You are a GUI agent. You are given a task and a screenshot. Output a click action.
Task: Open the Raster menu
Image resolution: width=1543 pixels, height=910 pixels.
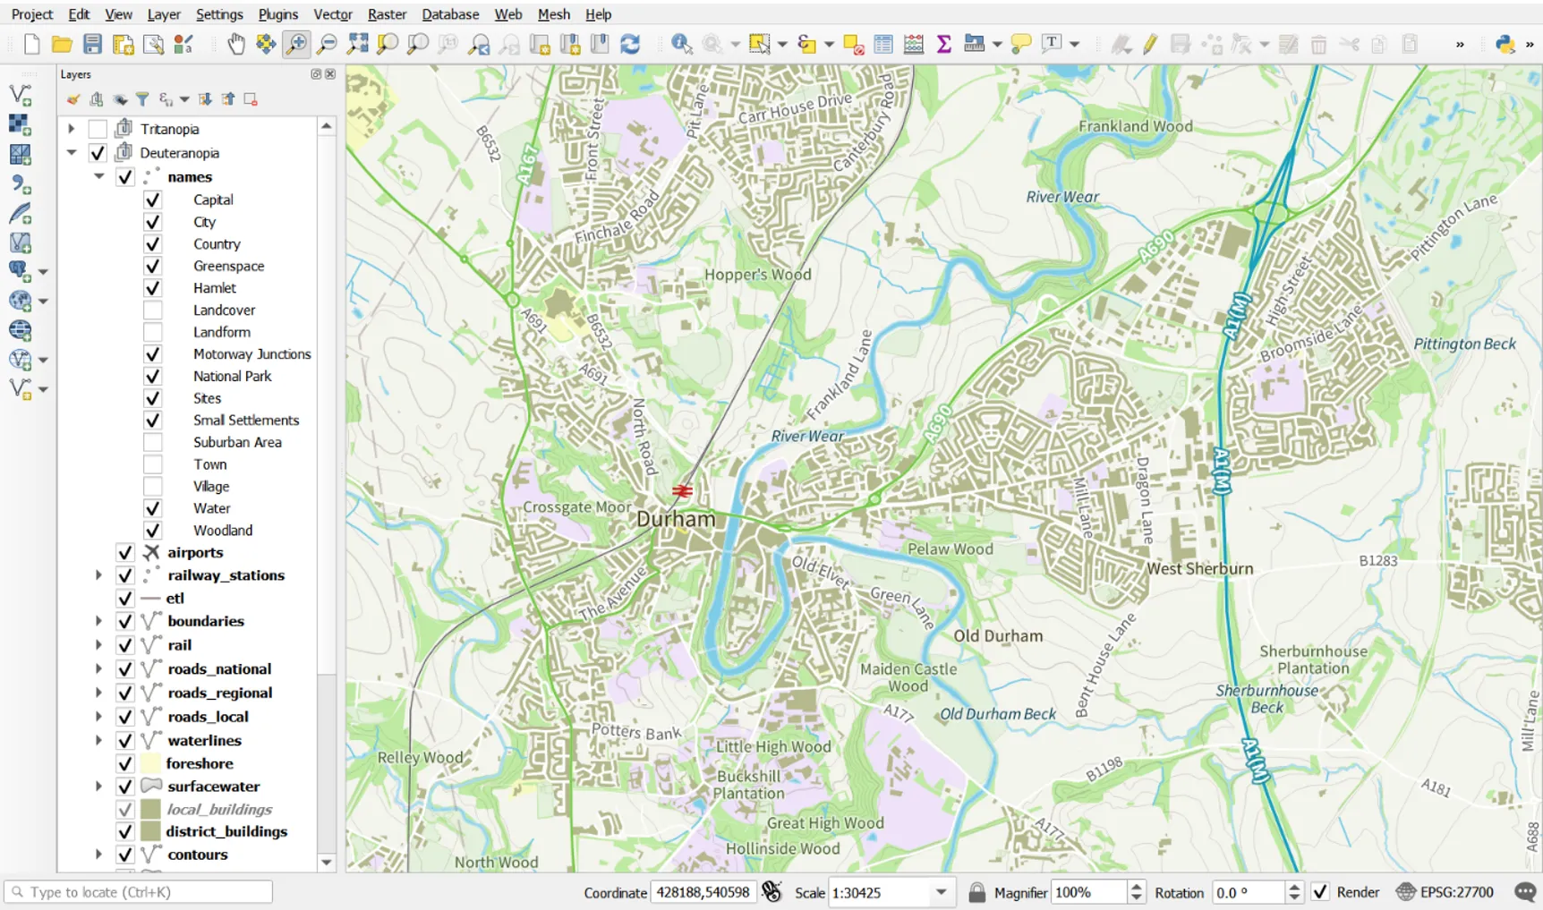(x=387, y=14)
